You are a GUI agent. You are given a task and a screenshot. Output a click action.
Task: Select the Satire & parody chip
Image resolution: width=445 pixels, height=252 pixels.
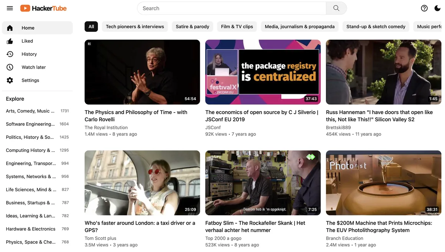click(x=192, y=27)
